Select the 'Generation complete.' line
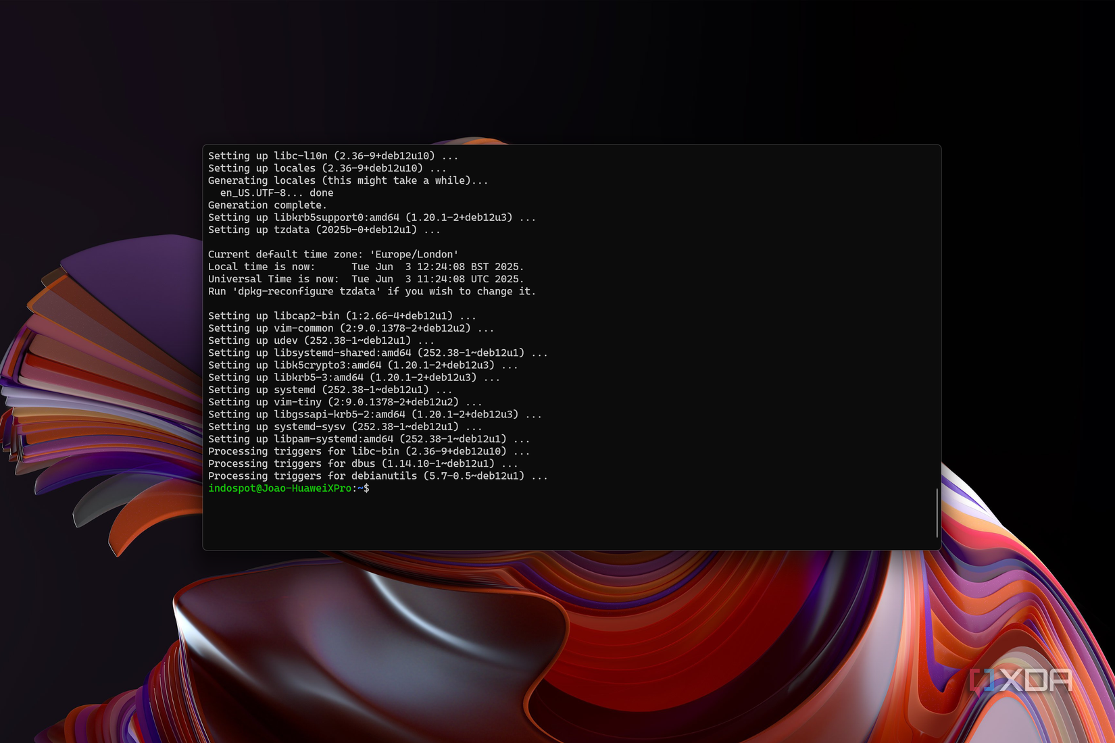This screenshot has height=743, width=1115. (267, 205)
